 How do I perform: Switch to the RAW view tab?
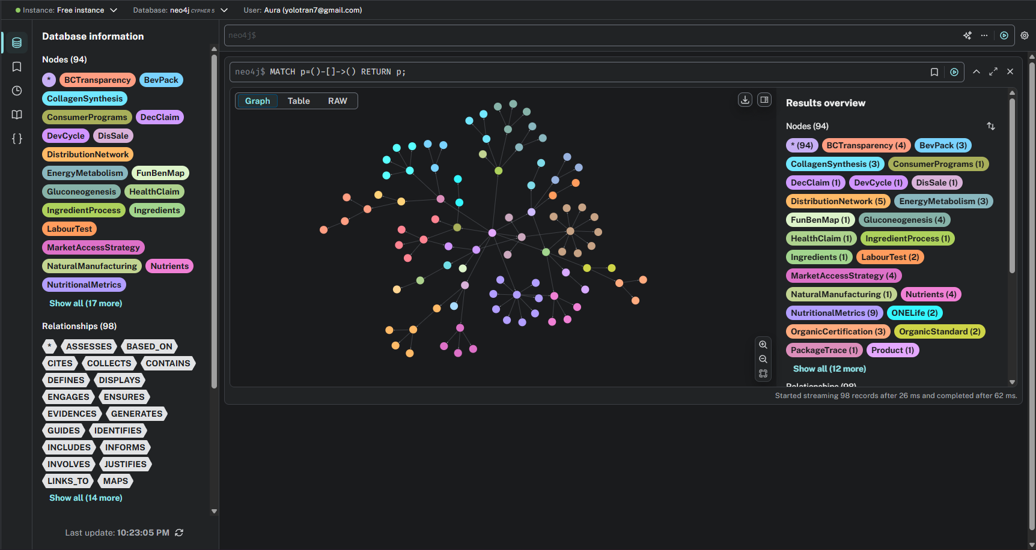[337, 101]
